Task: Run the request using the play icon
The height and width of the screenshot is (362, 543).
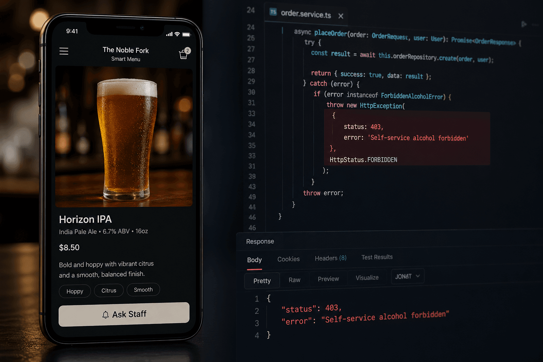Action: tap(524, 24)
